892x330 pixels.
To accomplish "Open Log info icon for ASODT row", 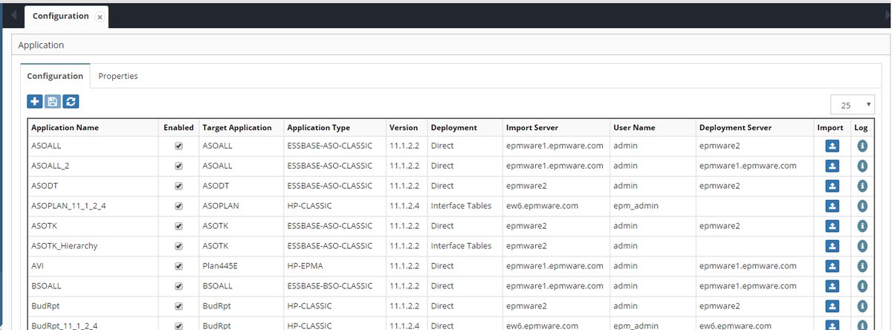I will click(862, 187).
